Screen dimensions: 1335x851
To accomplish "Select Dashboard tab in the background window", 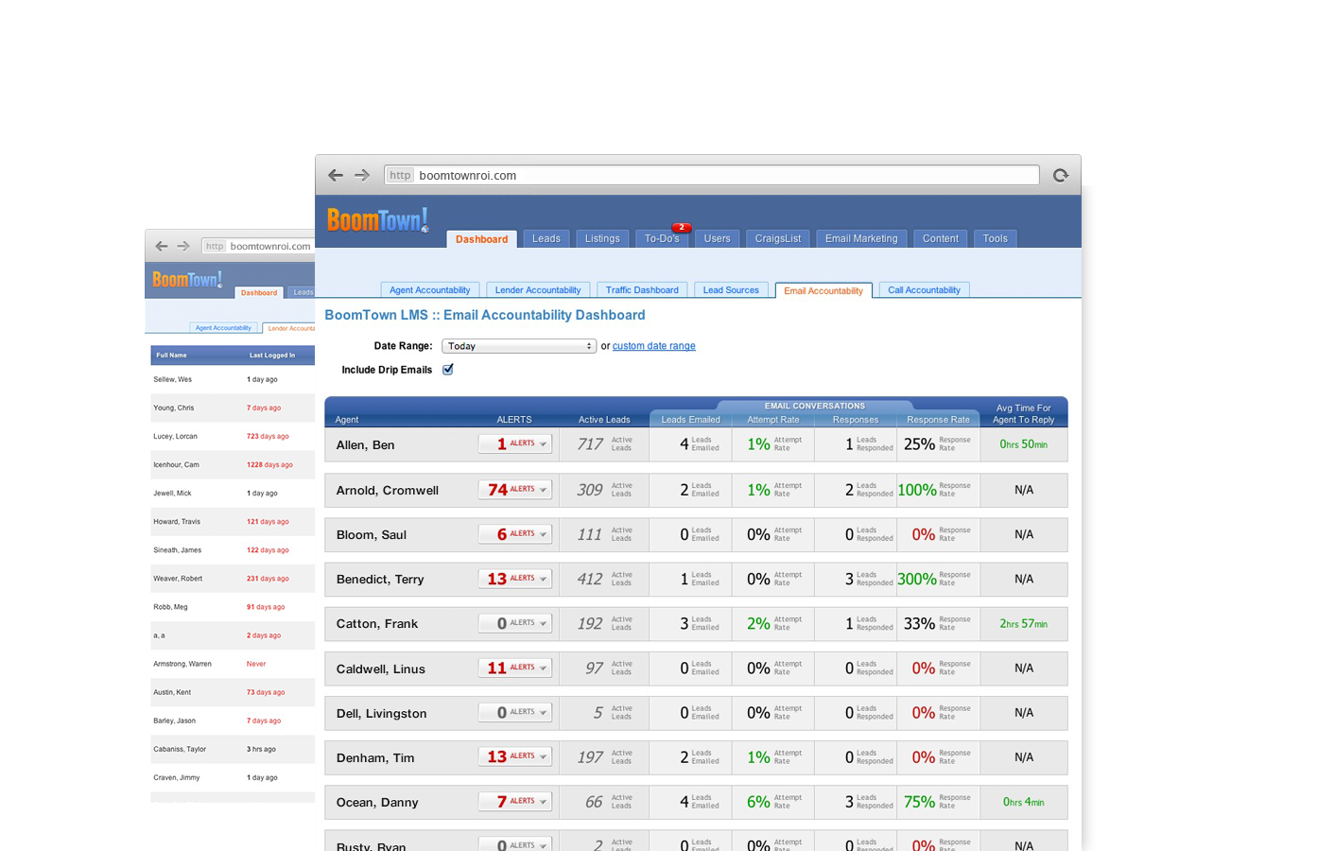I will [259, 293].
